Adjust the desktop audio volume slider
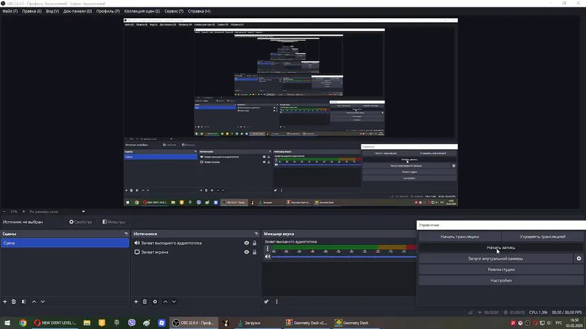 [344, 257]
